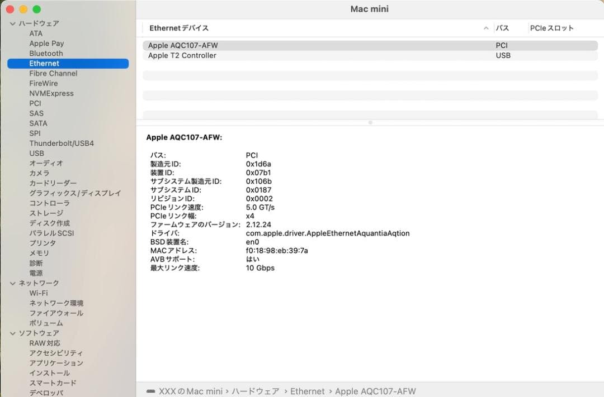Screen dimensions: 604x397
Task: Open Apple Pay in sidebar
Action: [46, 44]
